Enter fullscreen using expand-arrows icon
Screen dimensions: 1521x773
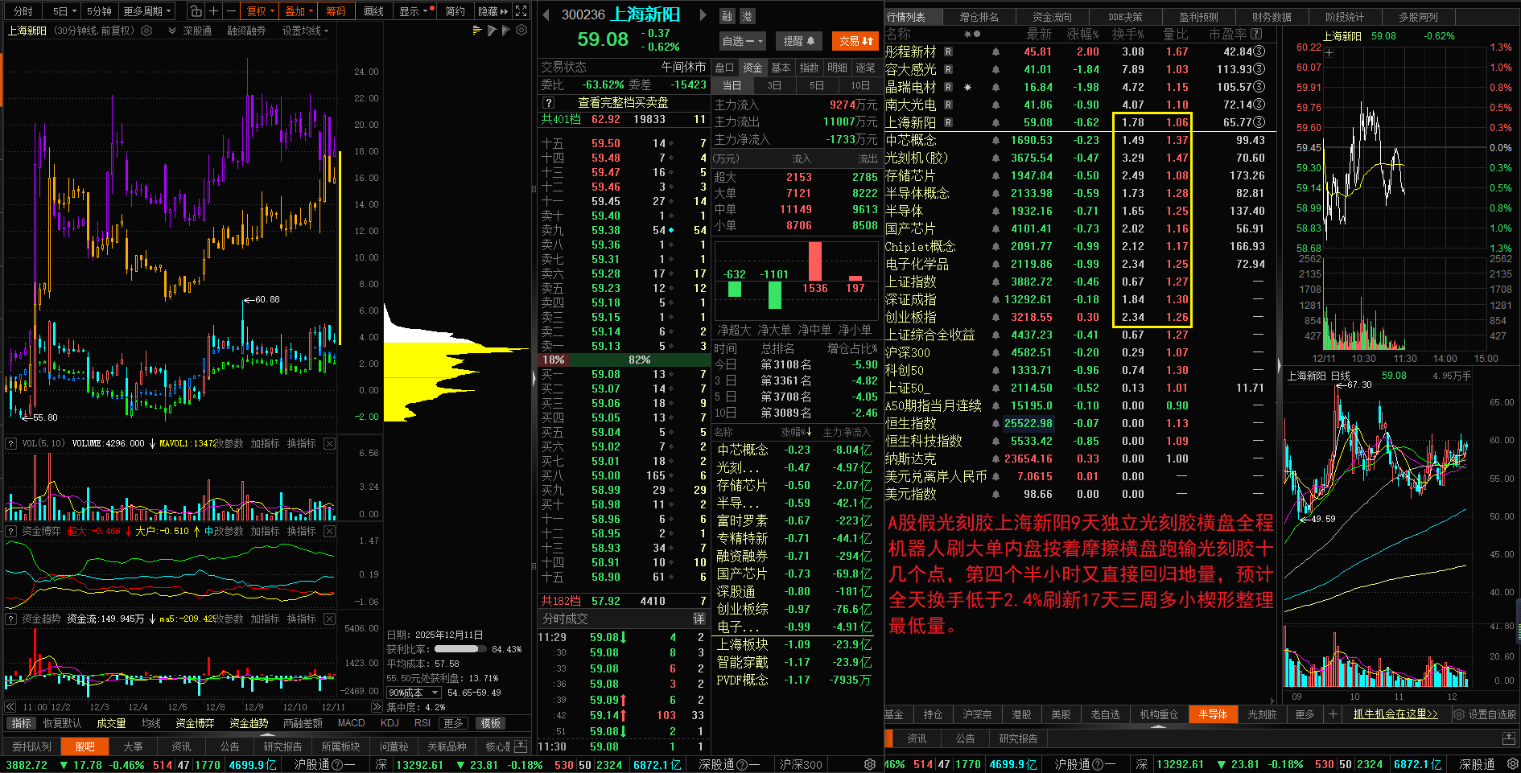(521, 11)
